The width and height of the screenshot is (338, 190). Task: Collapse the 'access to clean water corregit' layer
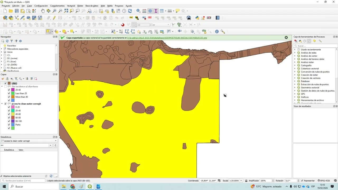tap(2, 104)
